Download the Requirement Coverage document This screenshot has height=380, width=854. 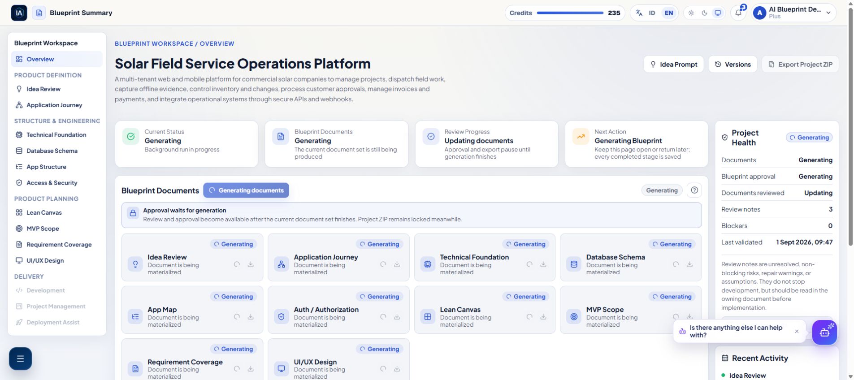click(251, 369)
